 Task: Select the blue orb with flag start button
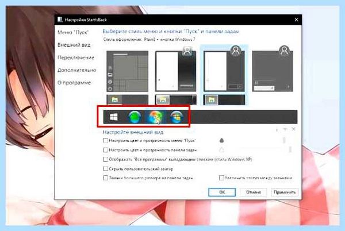(177, 117)
